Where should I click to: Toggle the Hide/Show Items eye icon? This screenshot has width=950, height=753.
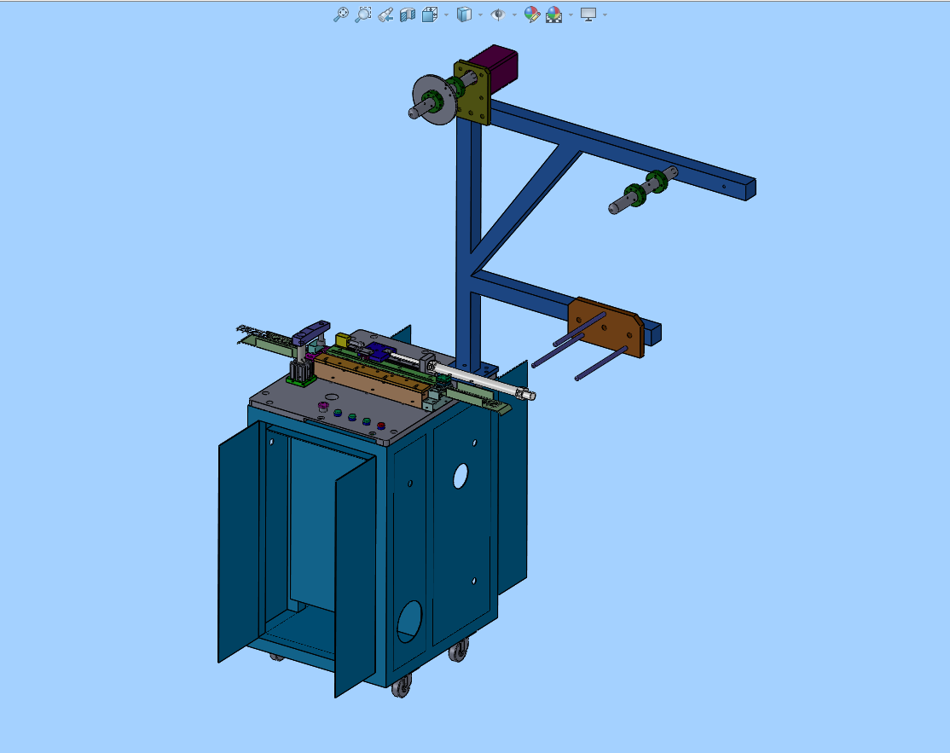(x=498, y=14)
